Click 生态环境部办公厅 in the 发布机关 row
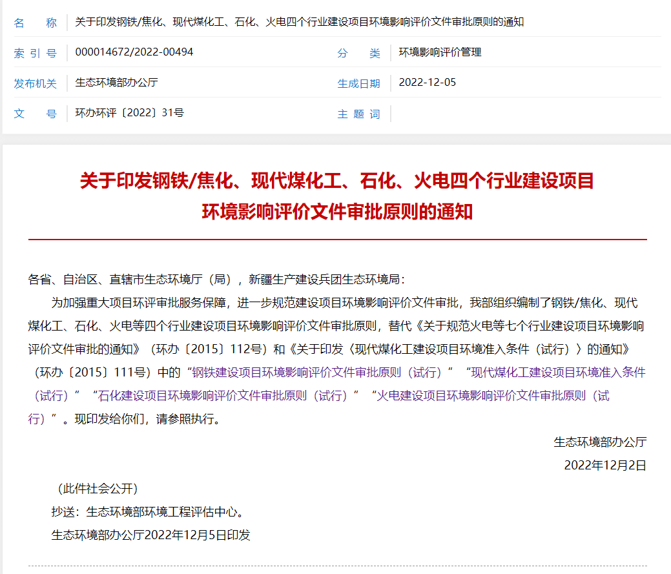 point(116,83)
